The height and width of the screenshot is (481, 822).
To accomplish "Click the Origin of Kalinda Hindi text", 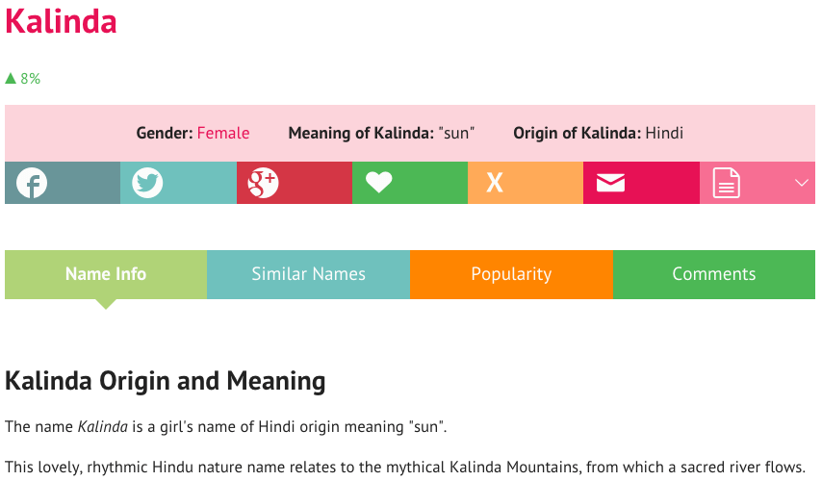I will 598,133.
